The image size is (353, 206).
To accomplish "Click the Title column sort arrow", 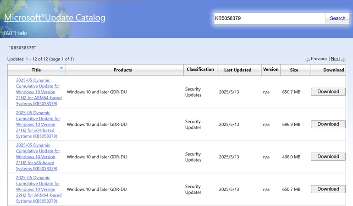I will pos(61,68).
